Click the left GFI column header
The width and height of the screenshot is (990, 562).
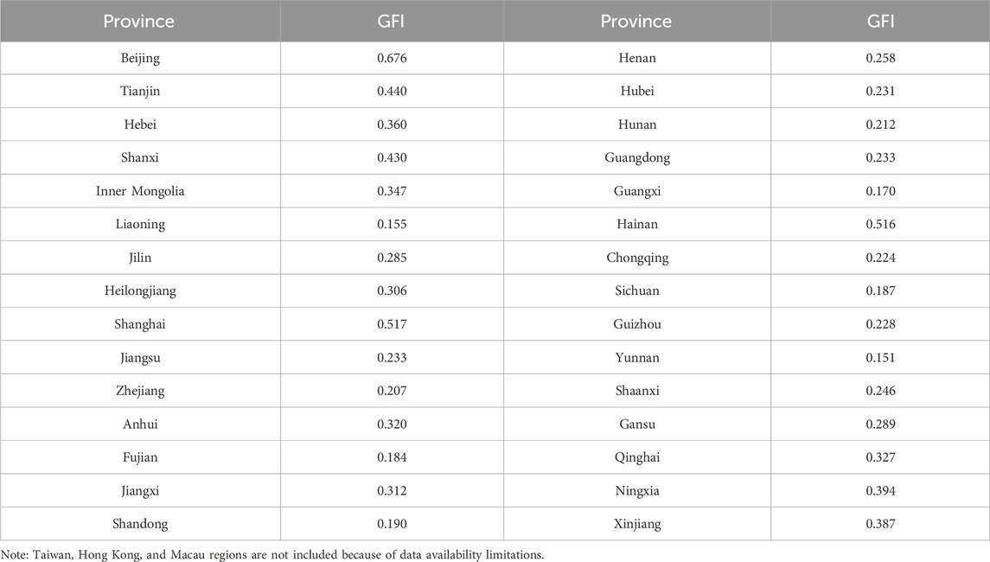click(x=392, y=22)
